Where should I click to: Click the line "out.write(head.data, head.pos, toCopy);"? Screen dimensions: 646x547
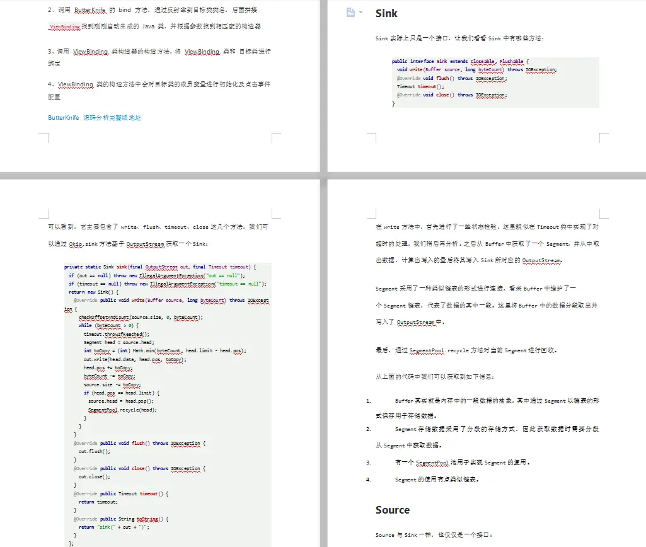(x=135, y=360)
